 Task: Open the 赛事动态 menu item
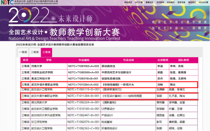[x=149, y=2]
